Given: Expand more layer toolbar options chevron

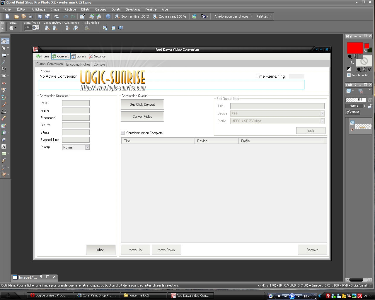Looking at the screenshot, I should click(x=370, y=90).
